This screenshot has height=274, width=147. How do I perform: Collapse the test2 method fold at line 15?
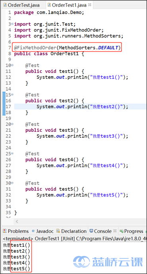(12, 95)
